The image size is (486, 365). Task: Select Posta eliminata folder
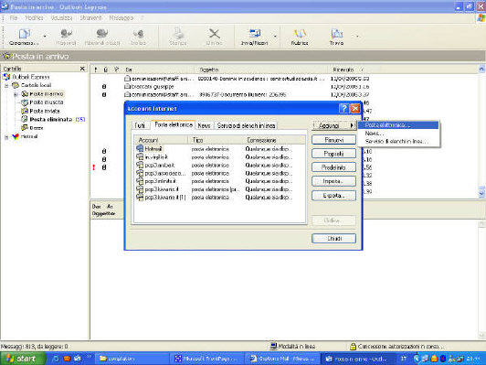(x=50, y=119)
